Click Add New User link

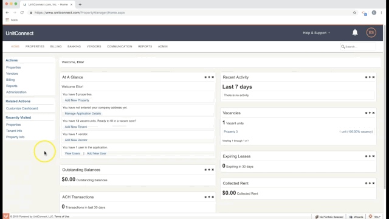click(x=97, y=153)
